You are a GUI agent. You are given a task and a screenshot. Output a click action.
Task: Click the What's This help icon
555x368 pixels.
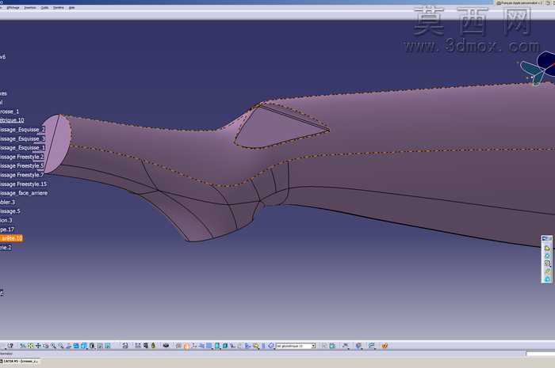[x=10, y=346]
